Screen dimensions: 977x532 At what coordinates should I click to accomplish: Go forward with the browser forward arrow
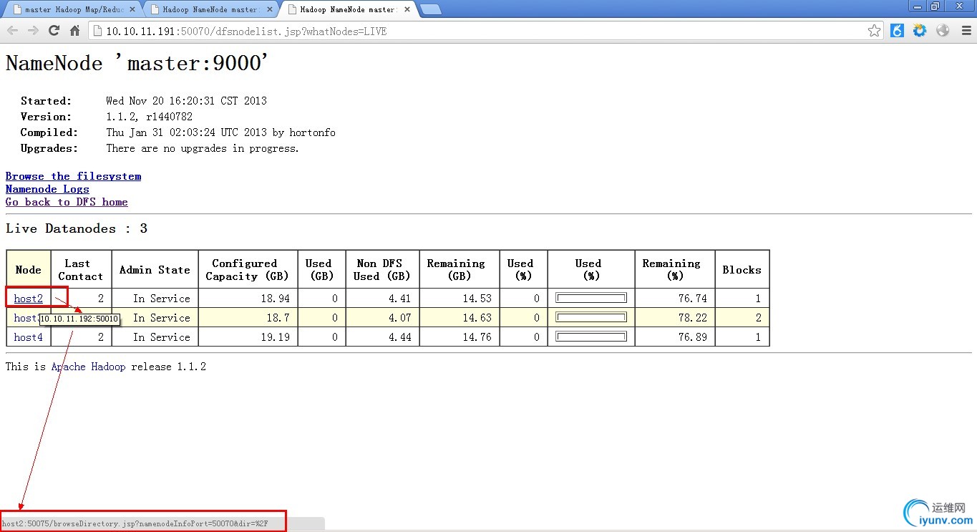(x=33, y=31)
